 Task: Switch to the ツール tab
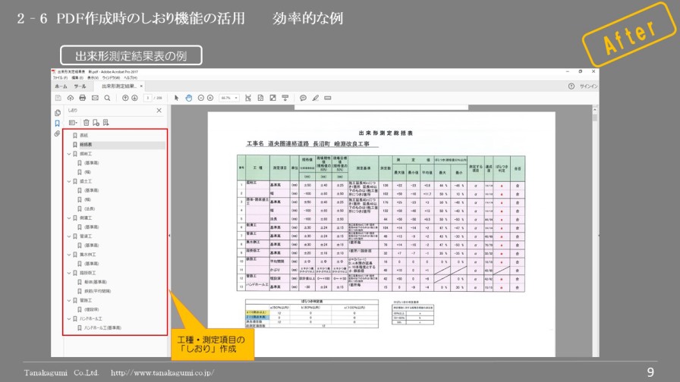click(x=80, y=86)
